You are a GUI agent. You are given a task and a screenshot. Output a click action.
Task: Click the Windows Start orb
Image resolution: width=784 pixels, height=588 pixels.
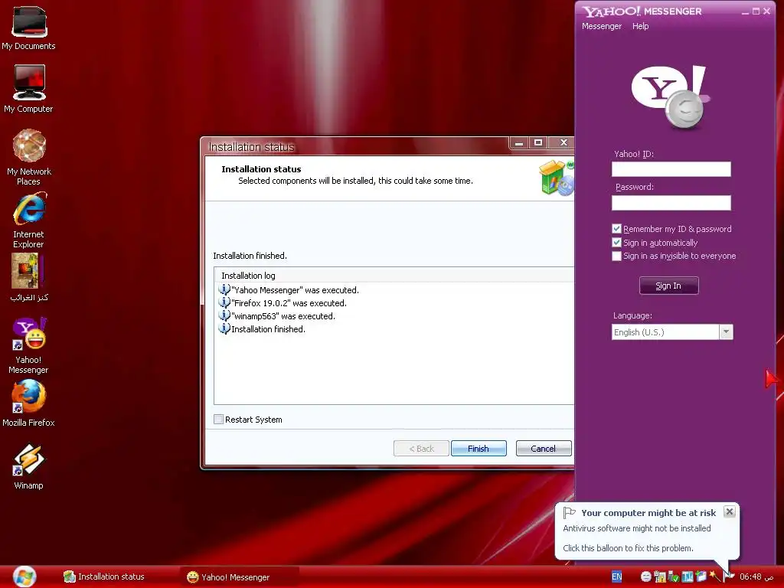tap(24, 577)
